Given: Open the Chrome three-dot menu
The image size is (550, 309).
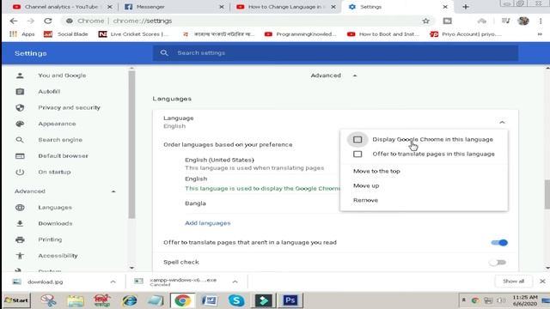Looking at the screenshot, I should [541, 21].
